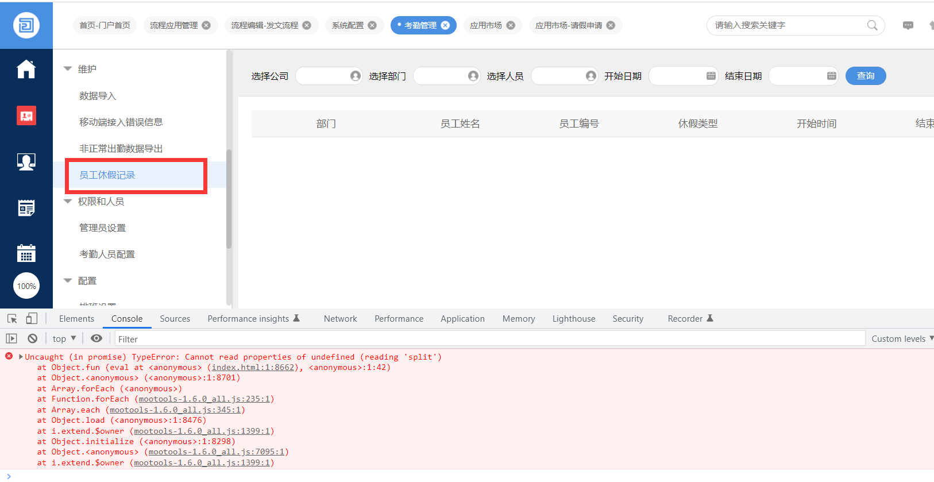The width and height of the screenshot is (934, 482).
Task: Click the 开始时间 column header
Action: point(816,124)
